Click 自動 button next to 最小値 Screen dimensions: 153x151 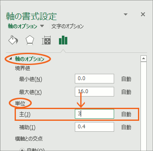point(126,79)
